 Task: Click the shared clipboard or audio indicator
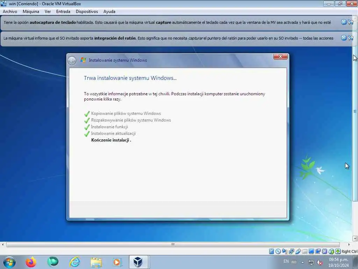click(285, 251)
